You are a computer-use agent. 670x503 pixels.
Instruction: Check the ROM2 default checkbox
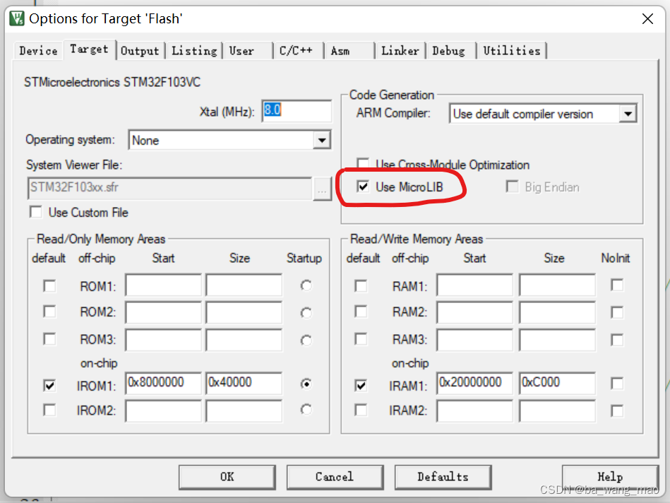(49, 312)
